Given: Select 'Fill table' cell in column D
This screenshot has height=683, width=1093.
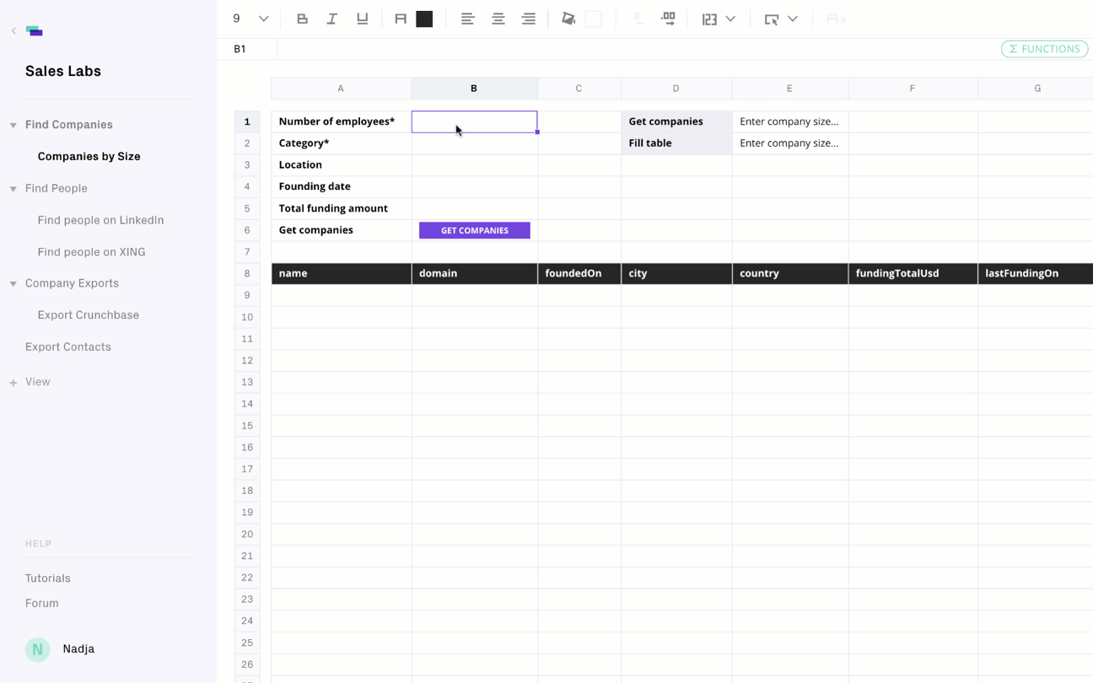Looking at the screenshot, I should point(676,143).
